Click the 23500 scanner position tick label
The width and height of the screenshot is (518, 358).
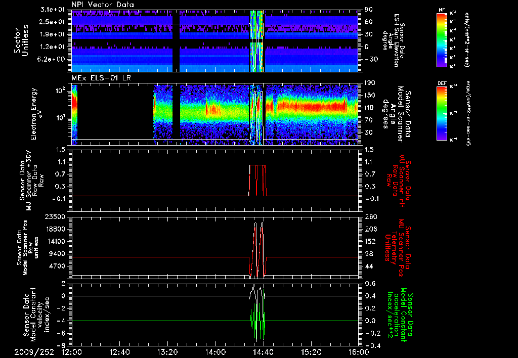(x=56, y=216)
